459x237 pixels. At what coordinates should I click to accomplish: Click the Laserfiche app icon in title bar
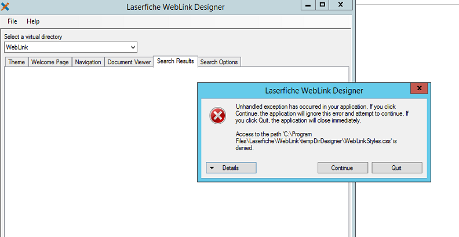(5, 6)
